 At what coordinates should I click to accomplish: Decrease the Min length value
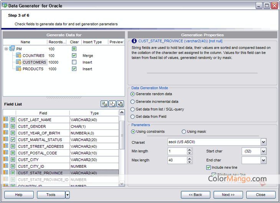(189, 153)
